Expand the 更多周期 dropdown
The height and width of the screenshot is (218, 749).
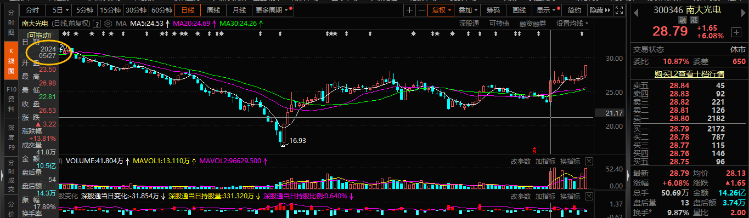pyautogui.click(x=273, y=10)
